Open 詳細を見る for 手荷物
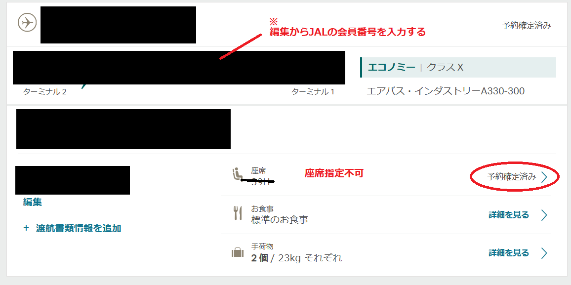 click(x=509, y=252)
